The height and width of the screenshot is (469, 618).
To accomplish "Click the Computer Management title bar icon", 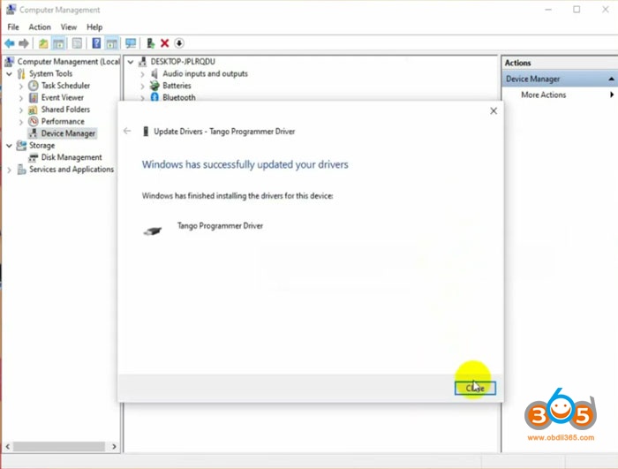I will click(x=11, y=10).
